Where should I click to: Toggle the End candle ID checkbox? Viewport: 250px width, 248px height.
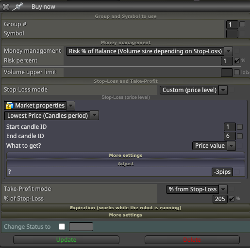click(x=240, y=136)
